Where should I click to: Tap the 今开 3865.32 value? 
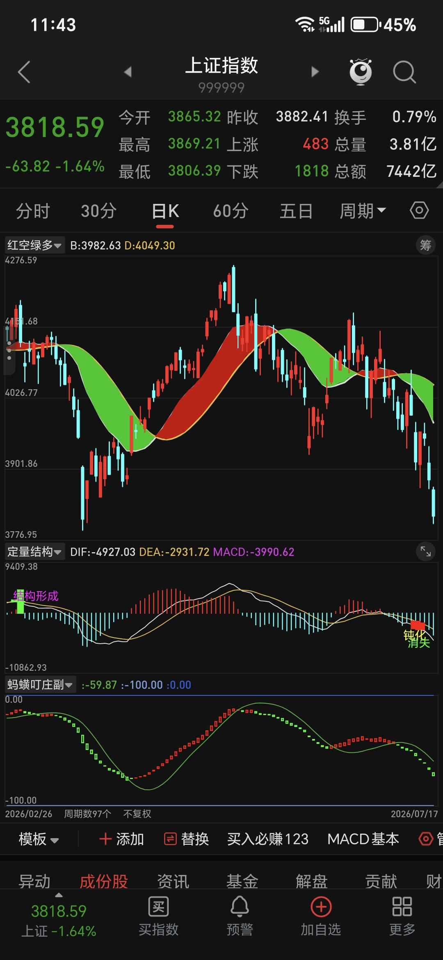[194, 117]
